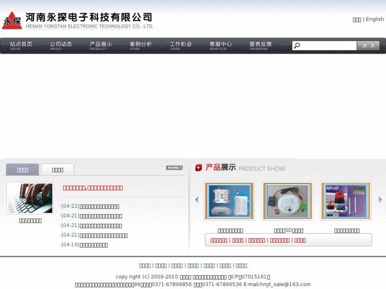Open the SD card detector product thumbnail

(287, 201)
